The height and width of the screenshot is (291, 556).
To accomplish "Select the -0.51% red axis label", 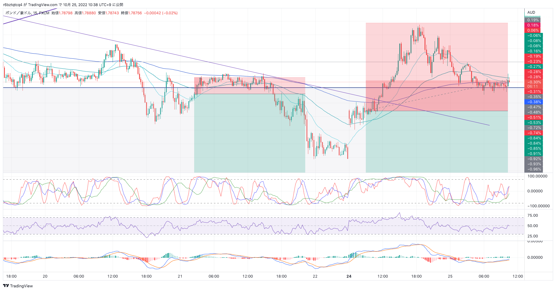I will coord(534,117).
